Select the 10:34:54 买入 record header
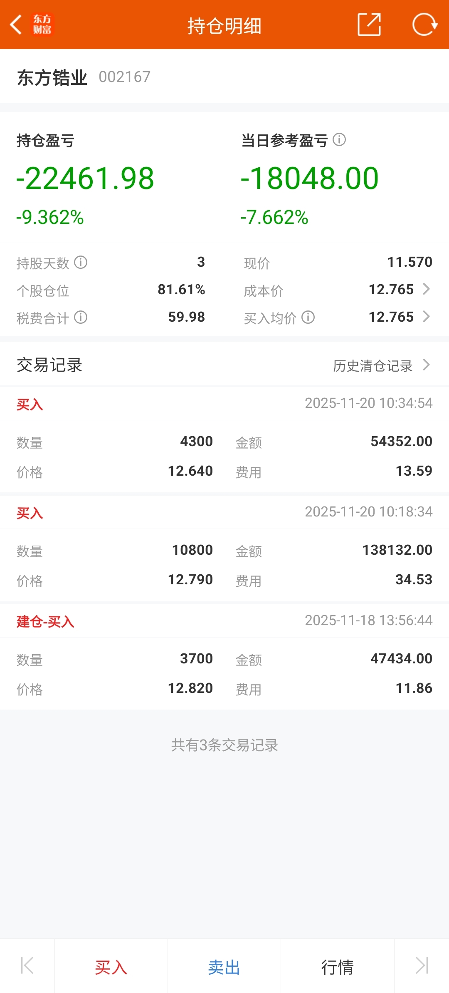The height and width of the screenshot is (993, 449). point(224,404)
